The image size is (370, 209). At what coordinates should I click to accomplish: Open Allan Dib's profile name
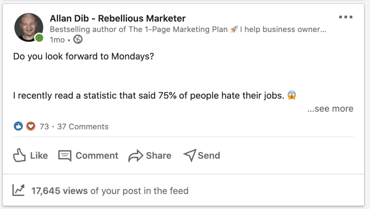point(117,18)
